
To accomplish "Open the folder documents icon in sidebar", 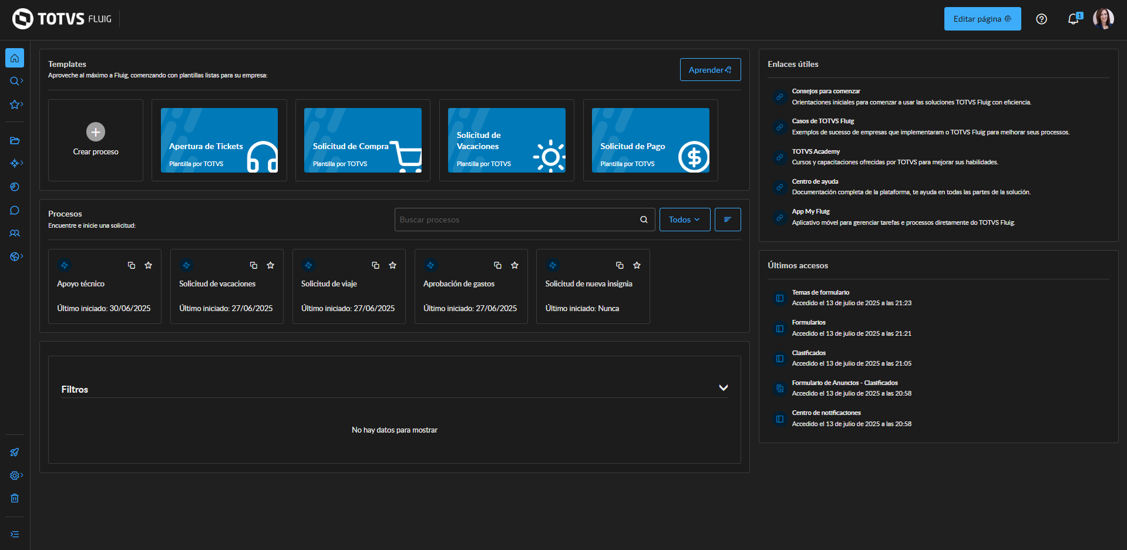I will 15,140.
